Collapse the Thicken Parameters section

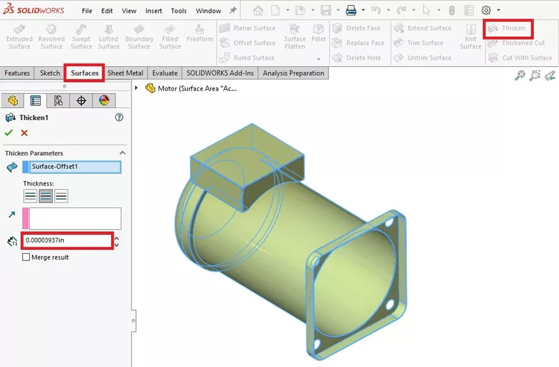click(123, 153)
